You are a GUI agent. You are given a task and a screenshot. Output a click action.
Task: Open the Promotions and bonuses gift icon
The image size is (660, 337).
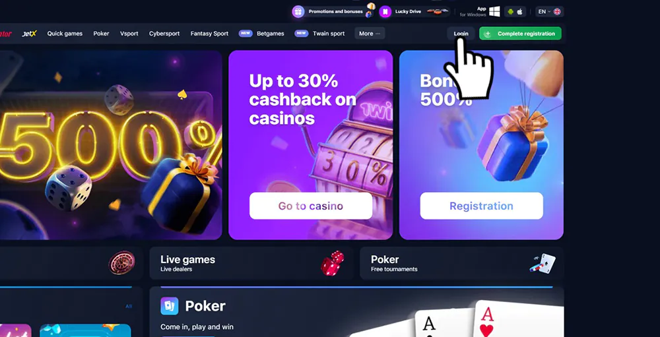coord(298,12)
